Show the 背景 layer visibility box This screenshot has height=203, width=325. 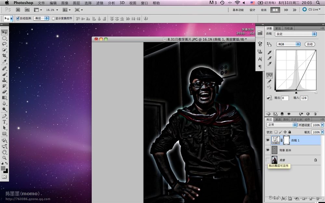(x=268, y=160)
